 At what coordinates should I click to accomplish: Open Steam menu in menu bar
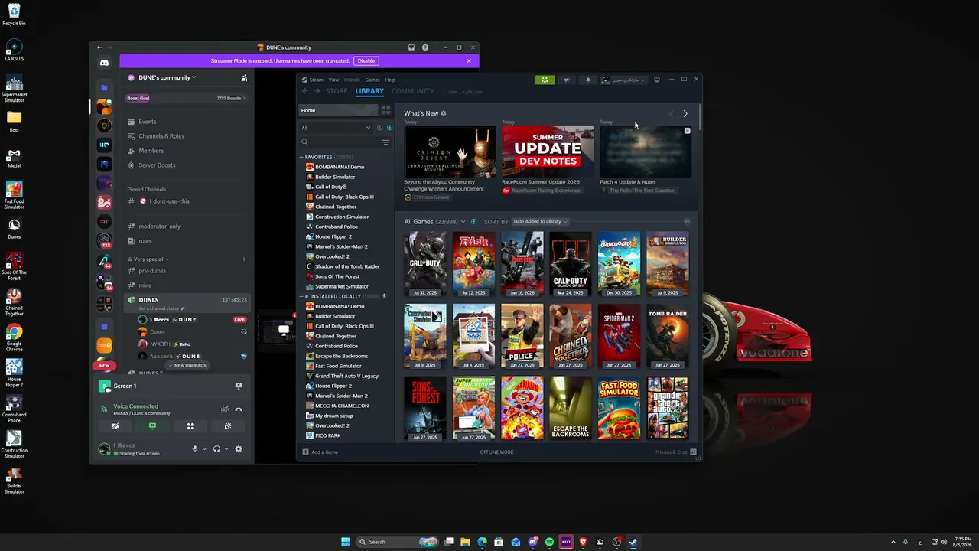click(x=316, y=80)
